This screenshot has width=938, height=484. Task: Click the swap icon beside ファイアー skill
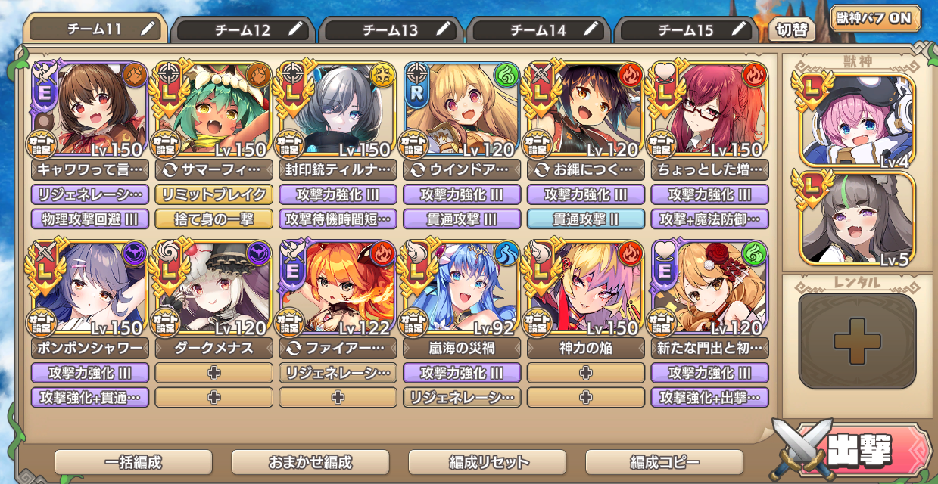[x=293, y=348]
